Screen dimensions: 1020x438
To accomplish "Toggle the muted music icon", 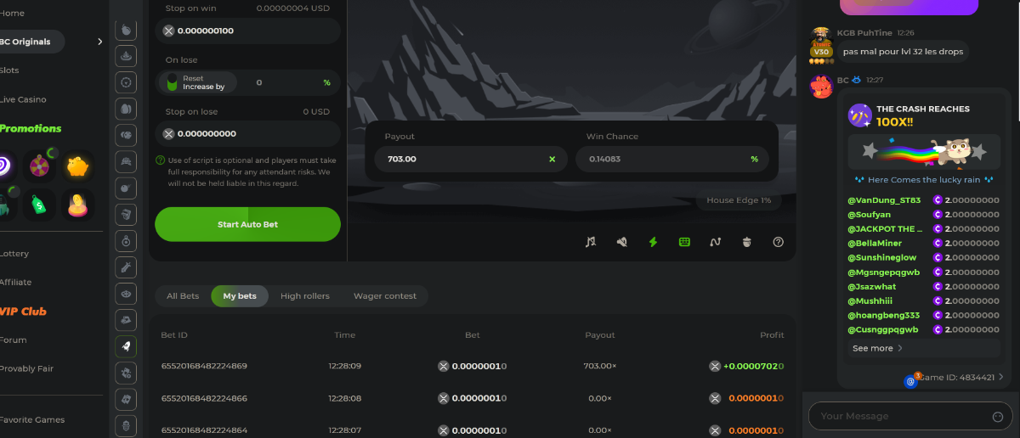I will pyautogui.click(x=591, y=242).
